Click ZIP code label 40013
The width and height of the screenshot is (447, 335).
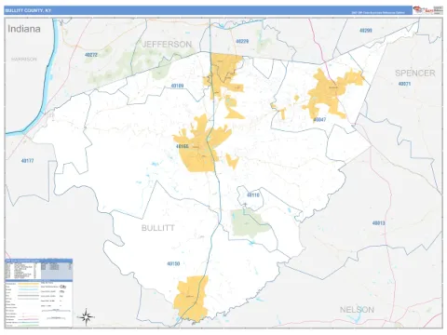(378, 223)
